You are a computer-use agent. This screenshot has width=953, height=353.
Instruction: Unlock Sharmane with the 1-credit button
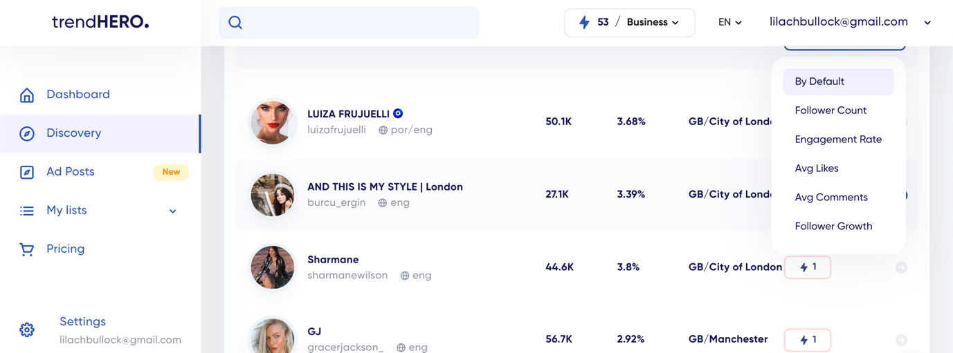point(808,267)
